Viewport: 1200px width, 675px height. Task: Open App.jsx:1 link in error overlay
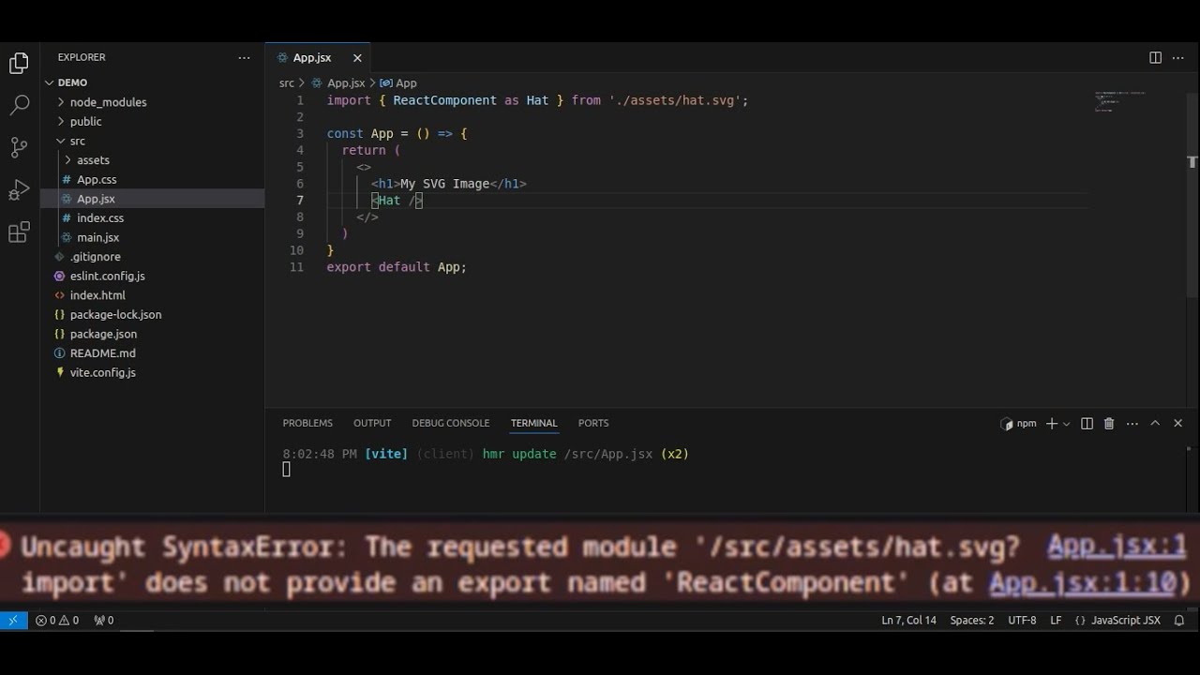(1117, 546)
